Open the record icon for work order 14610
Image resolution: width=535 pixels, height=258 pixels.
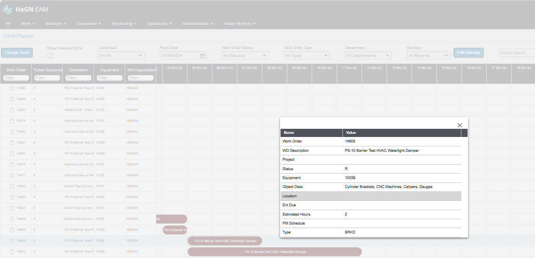12,251
